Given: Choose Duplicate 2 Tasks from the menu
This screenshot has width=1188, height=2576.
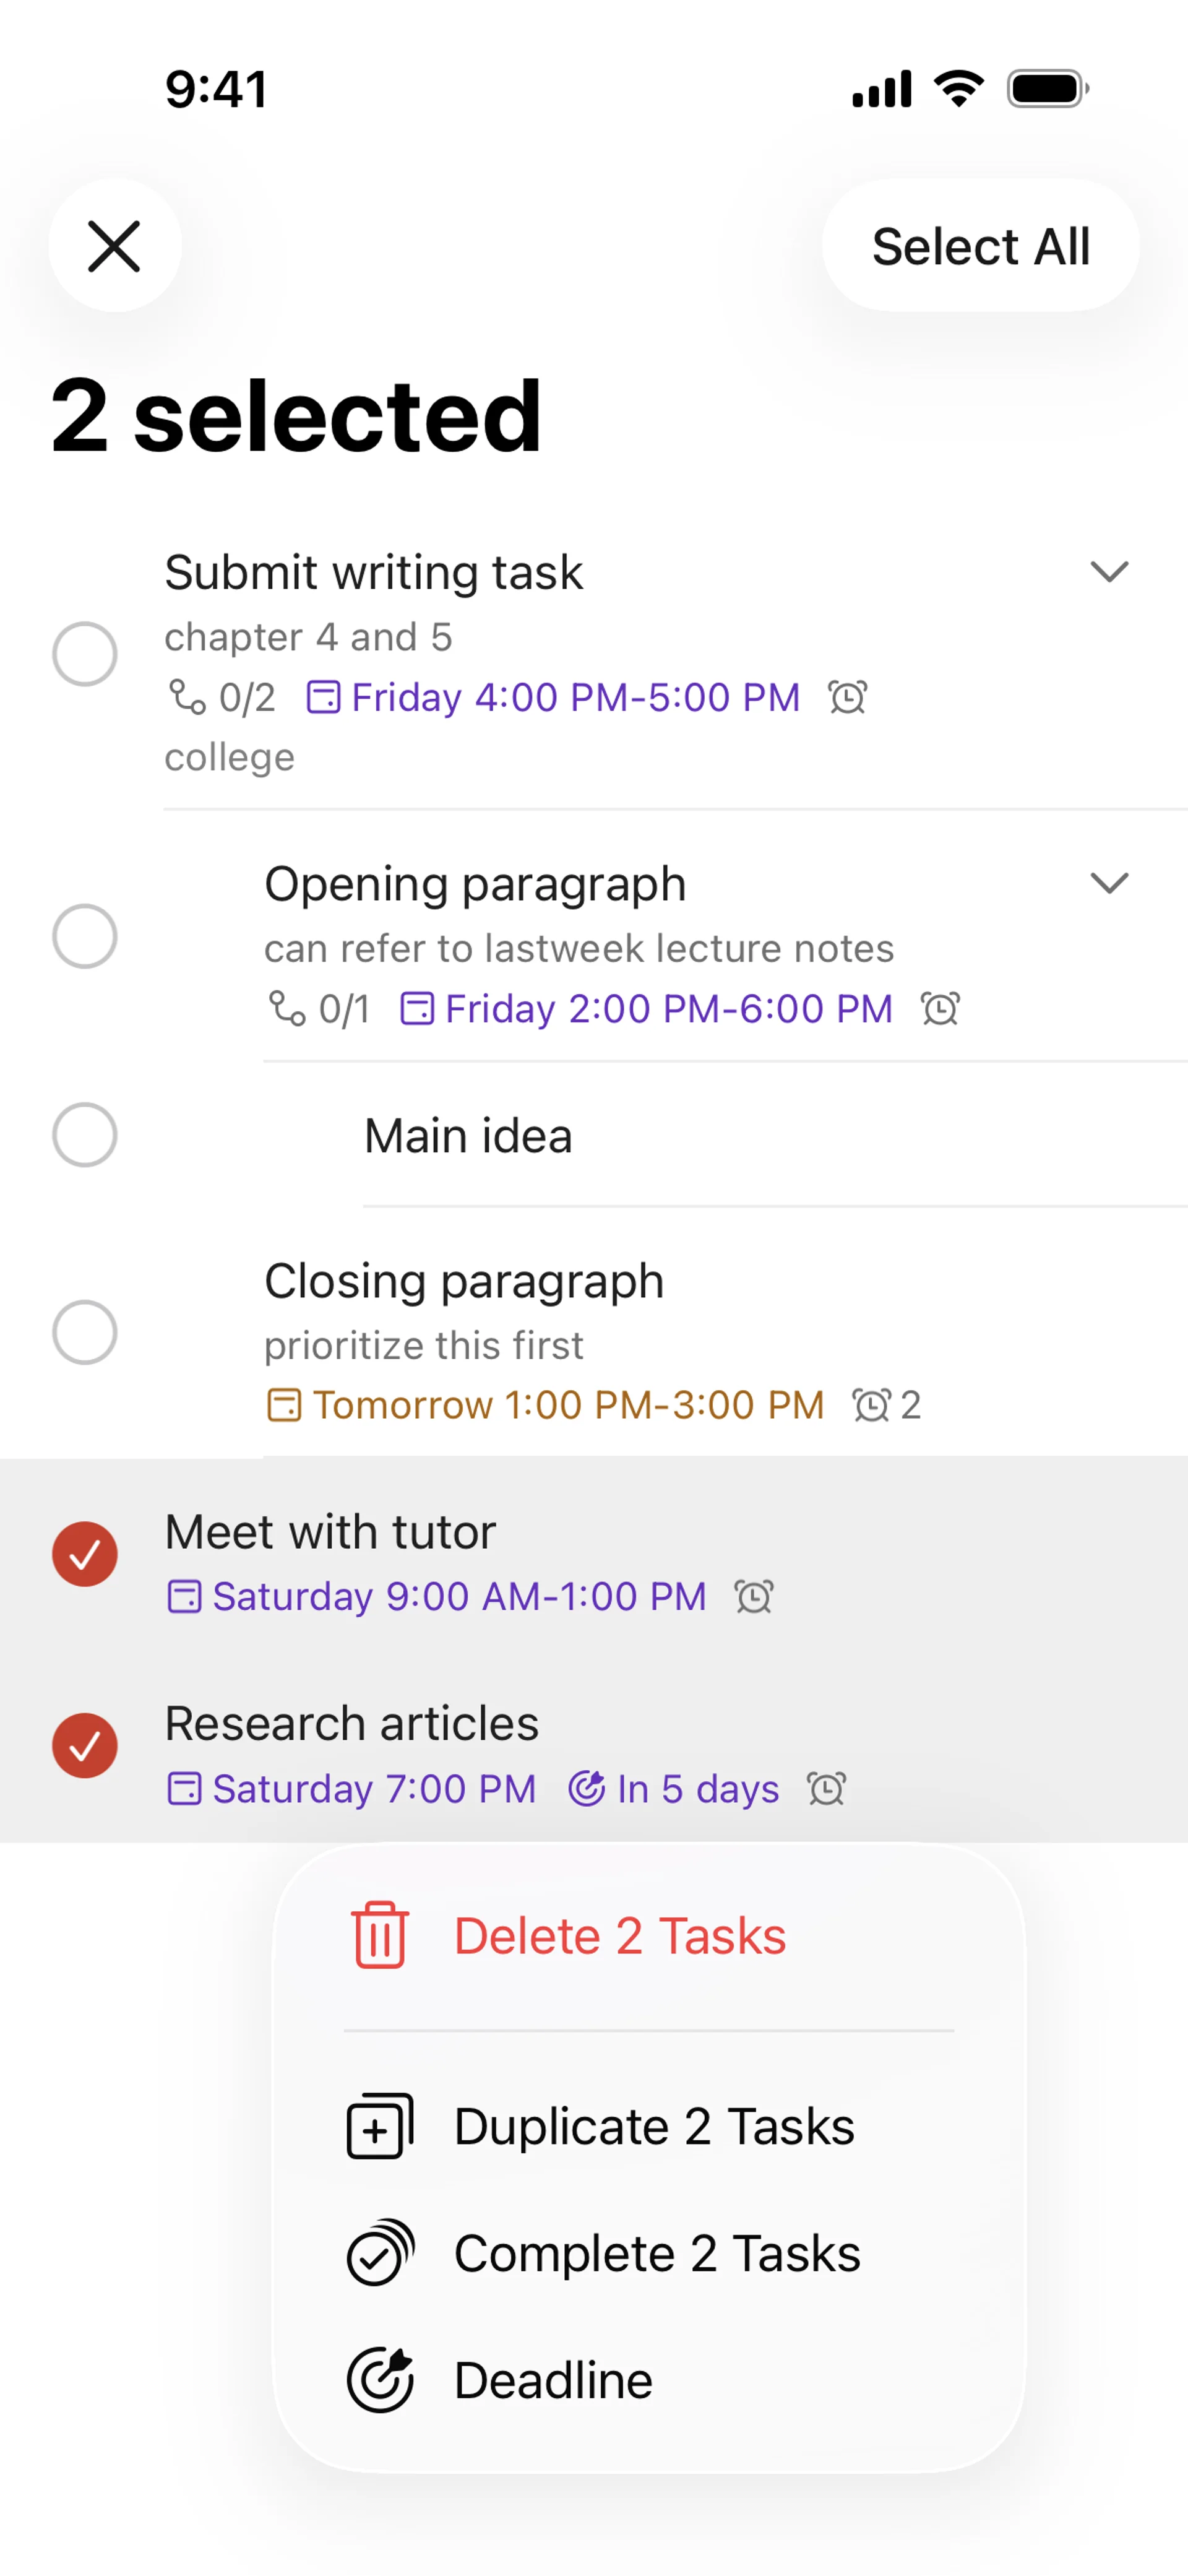Looking at the screenshot, I should click(x=654, y=2126).
